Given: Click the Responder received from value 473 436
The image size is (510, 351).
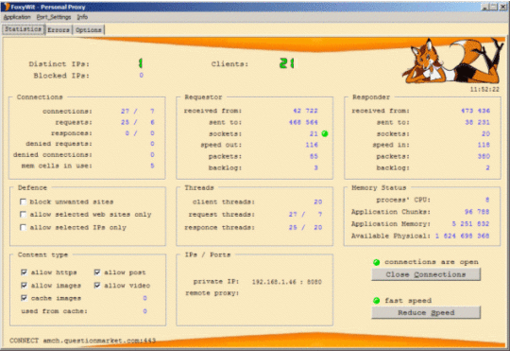Looking at the screenshot, I should pyautogui.click(x=475, y=111).
